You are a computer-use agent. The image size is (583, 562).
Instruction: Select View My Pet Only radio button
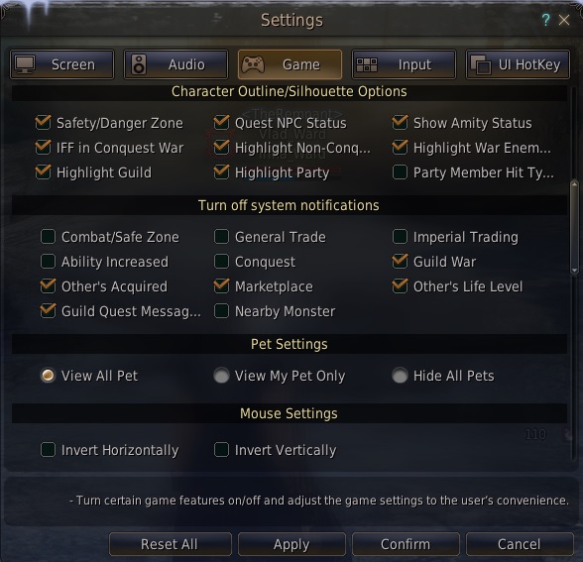click(222, 376)
